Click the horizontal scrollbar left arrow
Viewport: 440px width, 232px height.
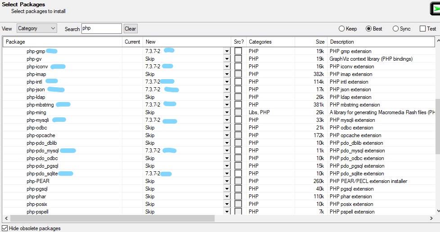(x=6, y=218)
